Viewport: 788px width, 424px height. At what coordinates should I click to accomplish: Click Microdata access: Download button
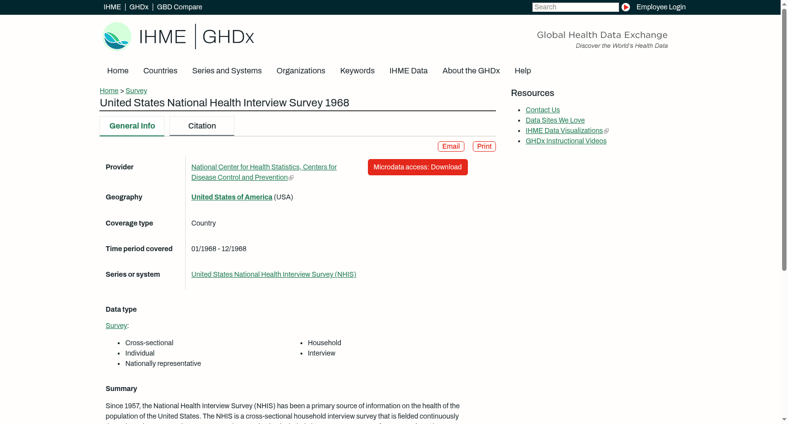pos(418,167)
